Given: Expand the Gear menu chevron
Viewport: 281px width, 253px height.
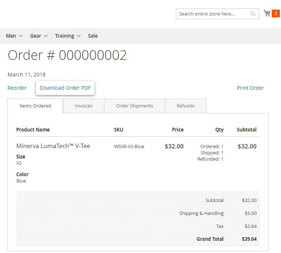Looking at the screenshot, I should pyautogui.click(x=46, y=36).
